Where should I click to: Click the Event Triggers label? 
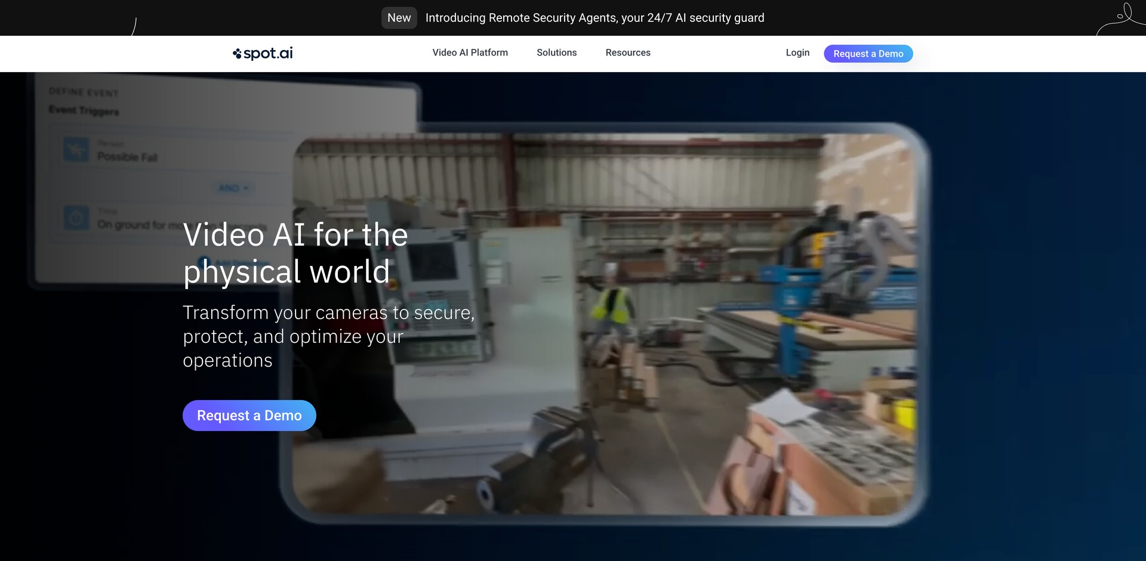pyautogui.click(x=84, y=111)
